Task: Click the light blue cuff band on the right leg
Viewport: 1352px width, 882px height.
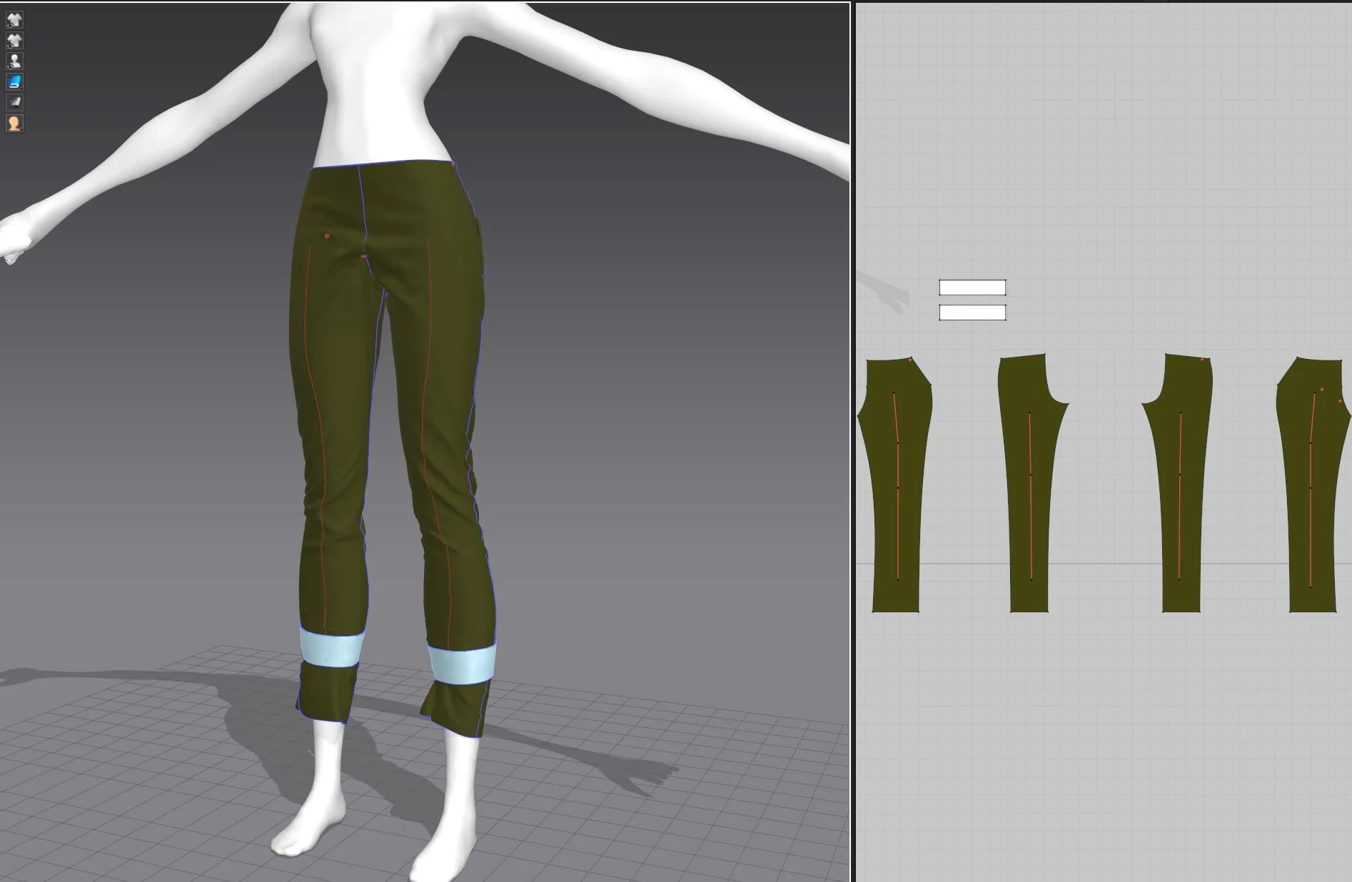Action: [x=462, y=664]
